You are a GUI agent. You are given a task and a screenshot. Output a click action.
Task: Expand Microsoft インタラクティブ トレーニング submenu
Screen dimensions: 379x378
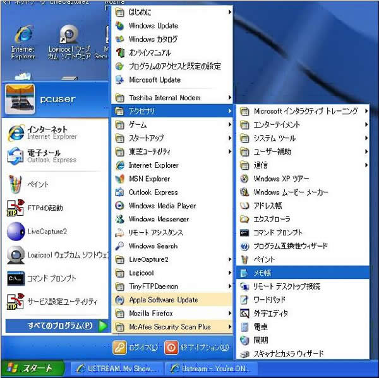click(303, 111)
